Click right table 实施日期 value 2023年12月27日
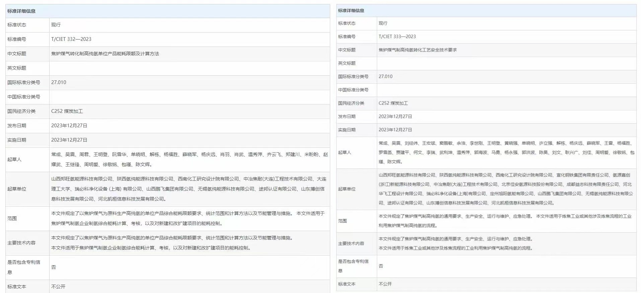This screenshot has height=293, width=641. (395, 130)
